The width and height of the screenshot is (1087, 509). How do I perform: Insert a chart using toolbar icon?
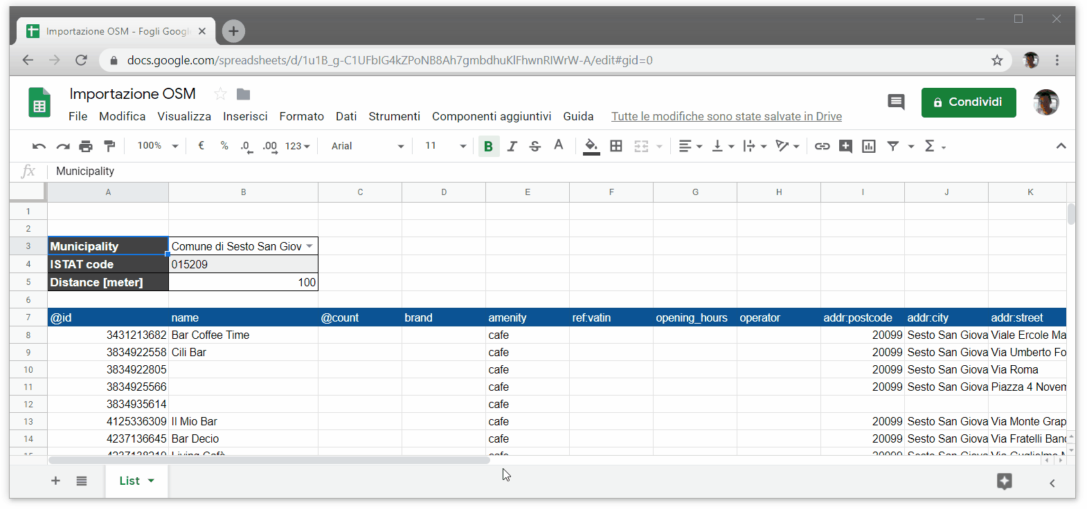(x=869, y=146)
